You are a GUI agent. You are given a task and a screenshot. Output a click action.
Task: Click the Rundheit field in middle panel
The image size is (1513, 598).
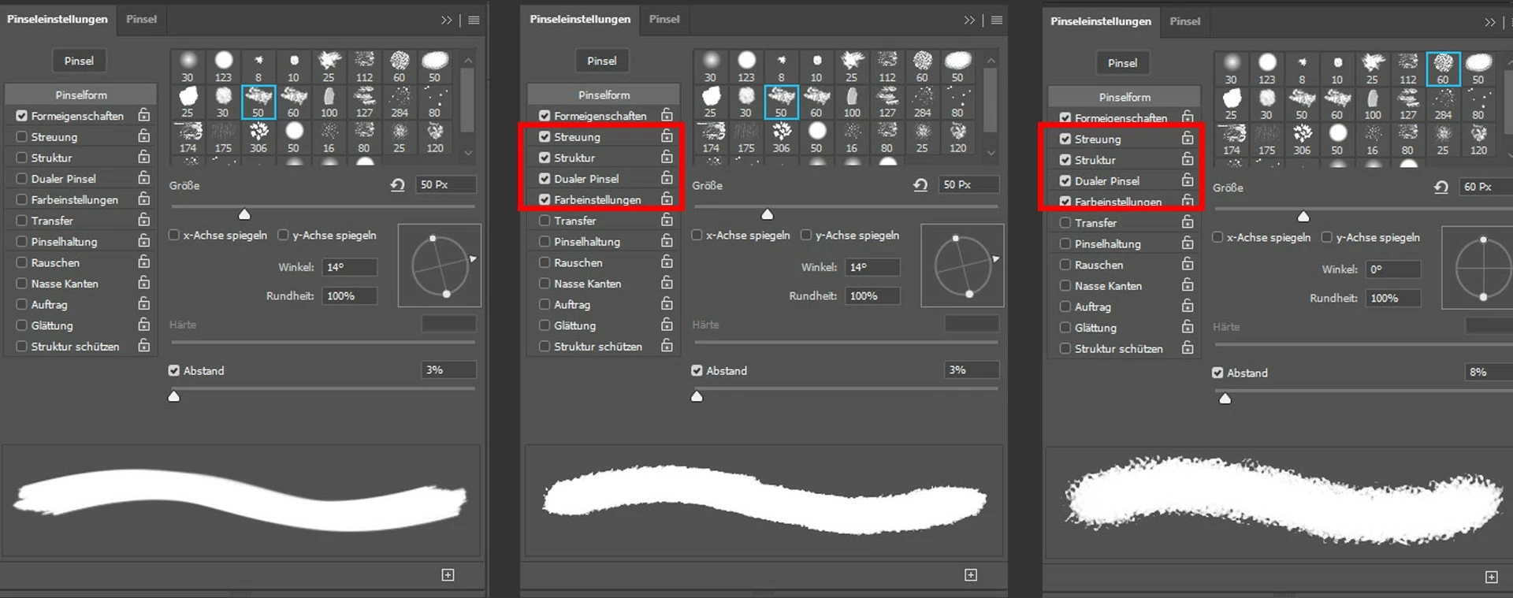[x=872, y=295]
